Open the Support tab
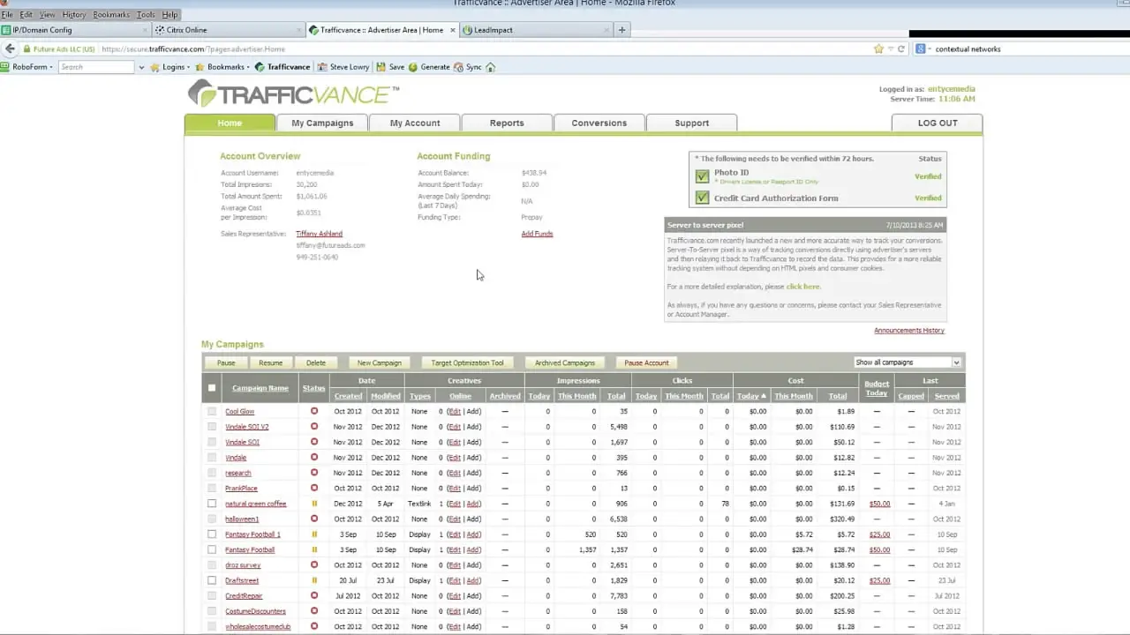The image size is (1130, 635). [x=691, y=123]
